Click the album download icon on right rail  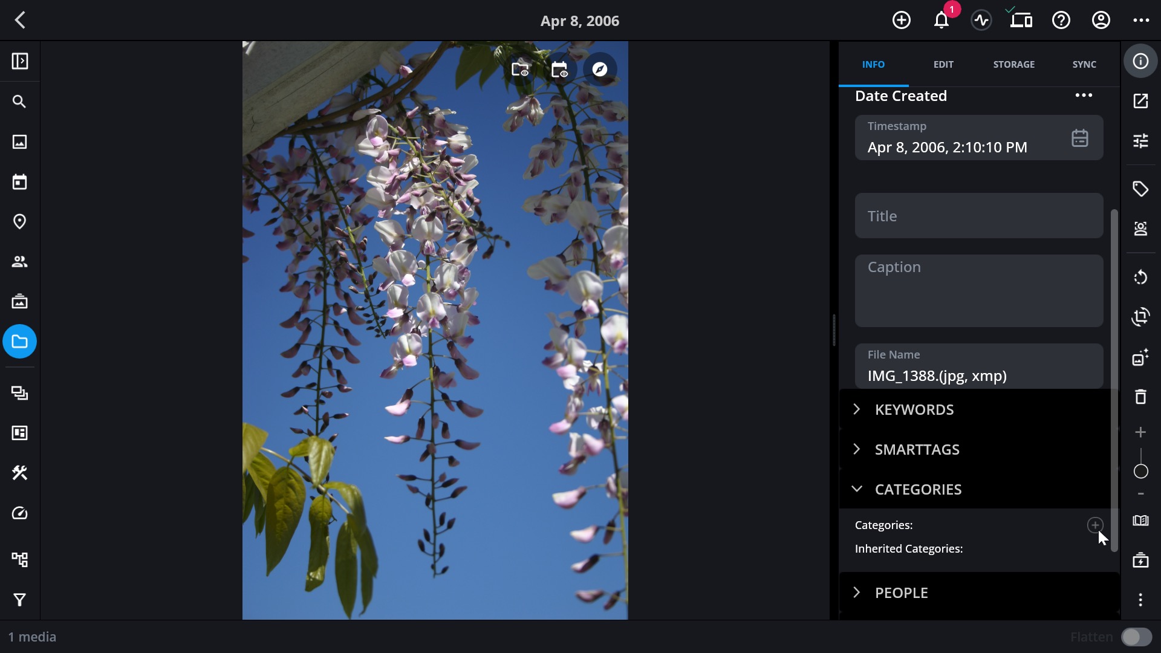coord(1140,560)
